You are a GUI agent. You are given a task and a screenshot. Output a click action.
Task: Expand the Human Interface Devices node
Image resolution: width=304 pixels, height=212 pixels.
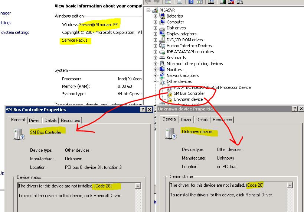pos(155,46)
